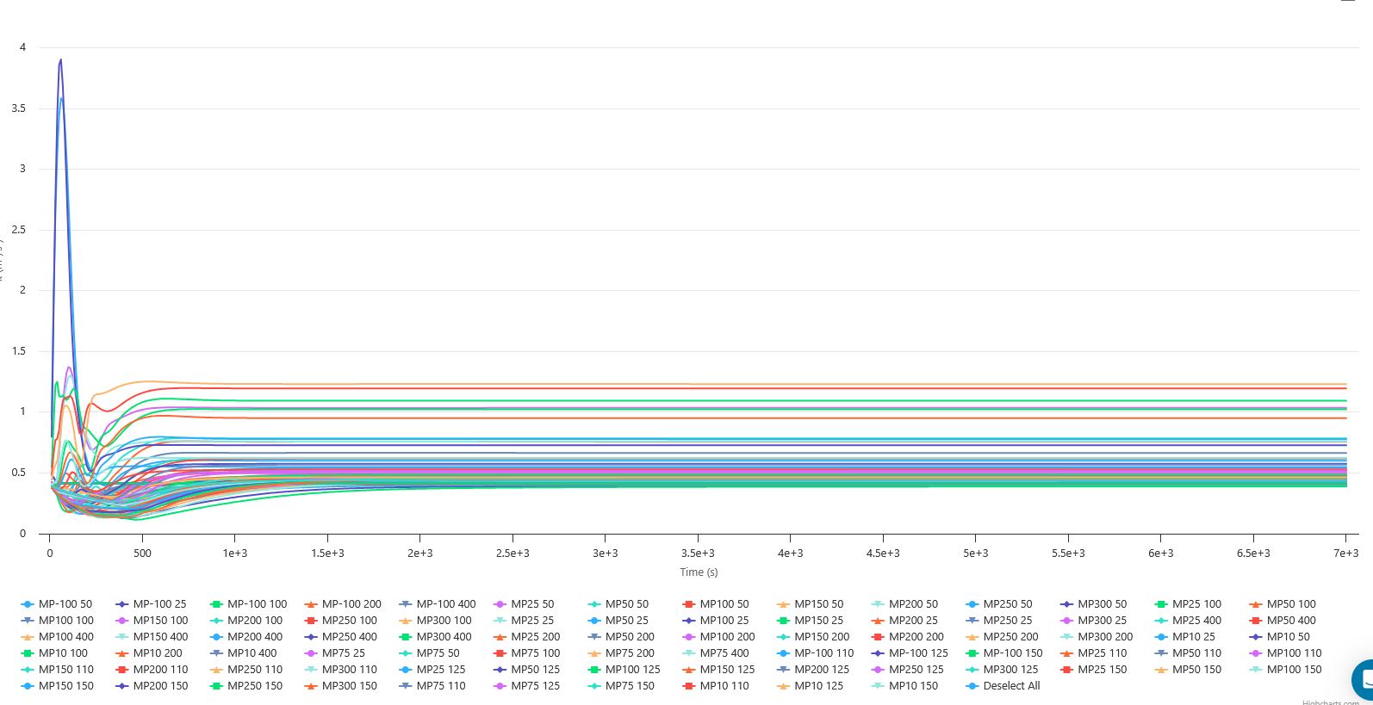The height and width of the screenshot is (705, 1373).
Task: Click the MP300 50 diamond legend marker
Action: click(x=1067, y=604)
